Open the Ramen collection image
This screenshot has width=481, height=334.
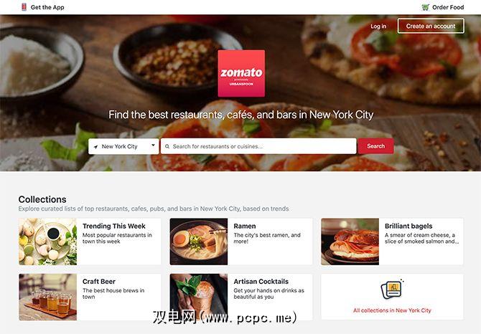pyautogui.click(x=199, y=242)
